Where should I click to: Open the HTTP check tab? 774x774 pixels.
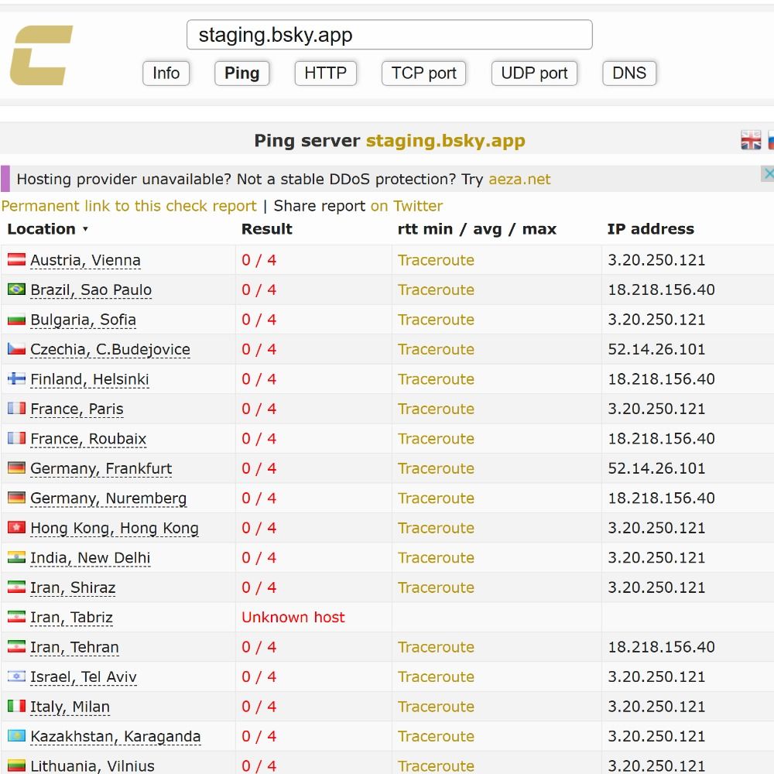[325, 73]
